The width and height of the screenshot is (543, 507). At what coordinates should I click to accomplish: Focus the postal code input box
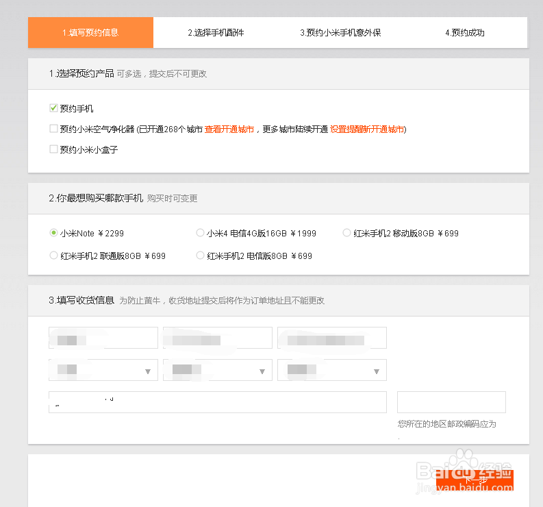click(x=451, y=402)
